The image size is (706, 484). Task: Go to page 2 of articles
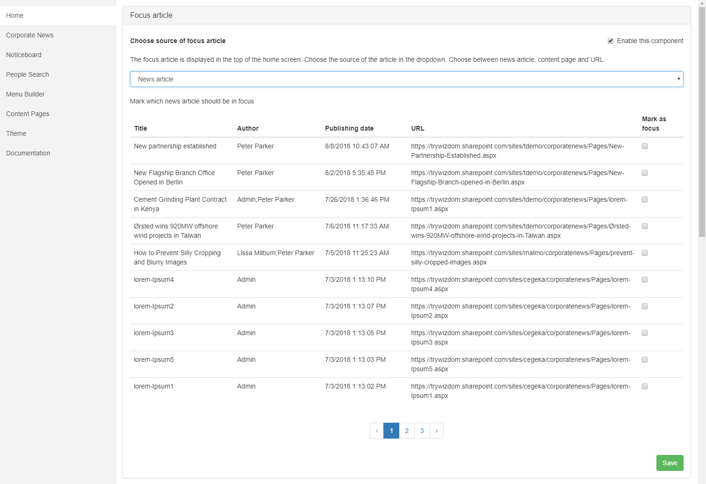pyautogui.click(x=407, y=431)
